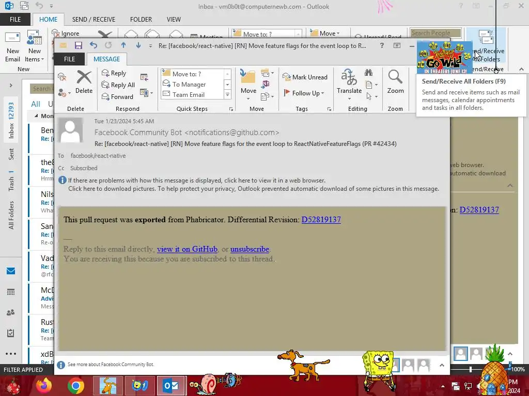Click 'See more about Facebook Community Bot'
Screen dimensions: 529x396
111,365
